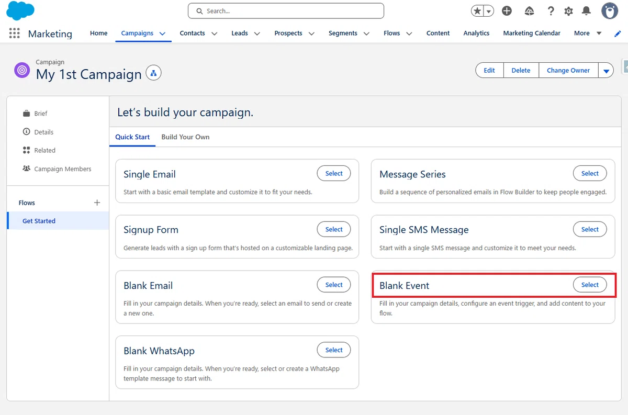
Task: Click the Details info icon
Action: click(27, 132)
